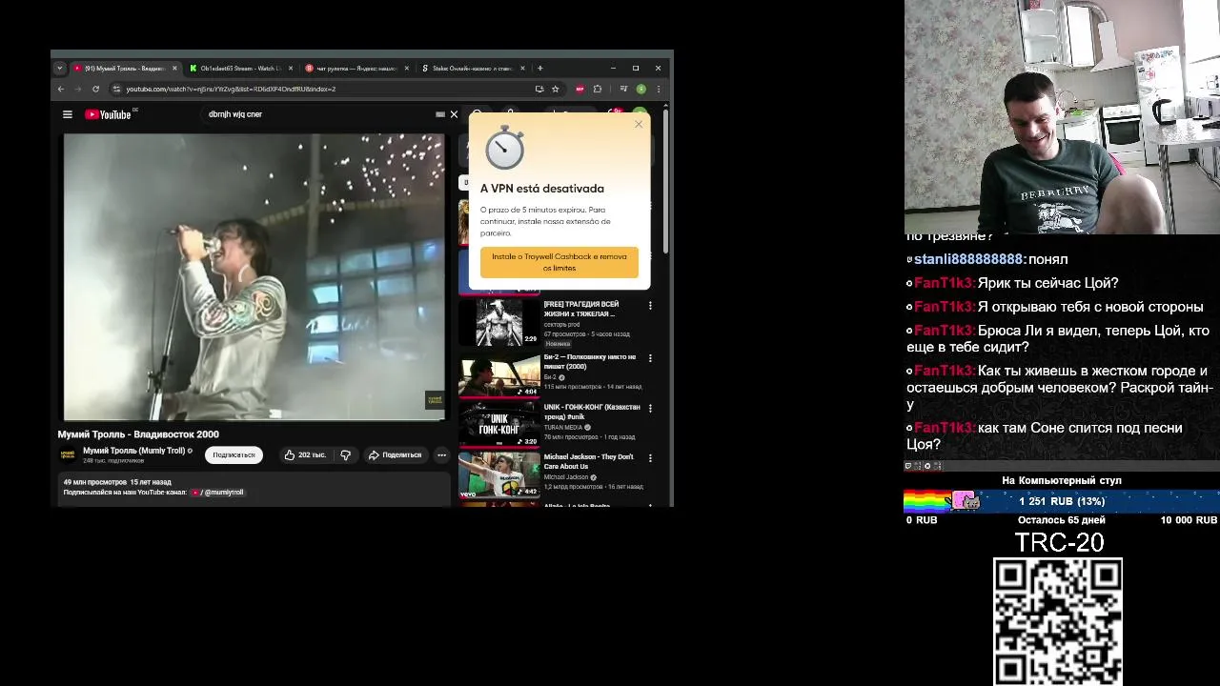Open the Chrome extensions puzzle icon
1220x686 pixels.
point(598,89)
